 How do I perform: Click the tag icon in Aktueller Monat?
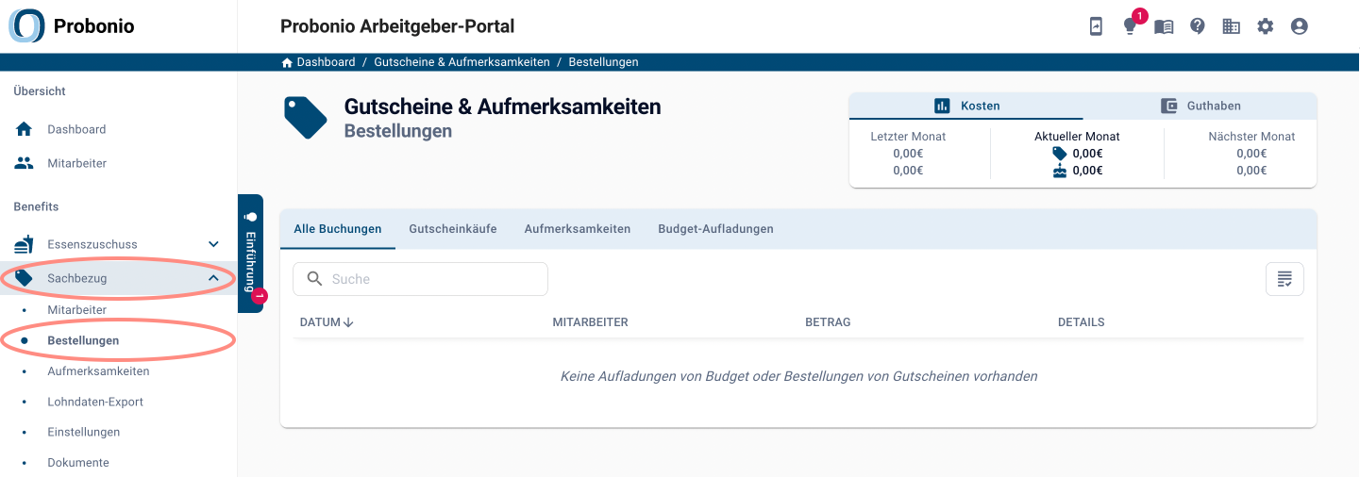(1060, 153)
